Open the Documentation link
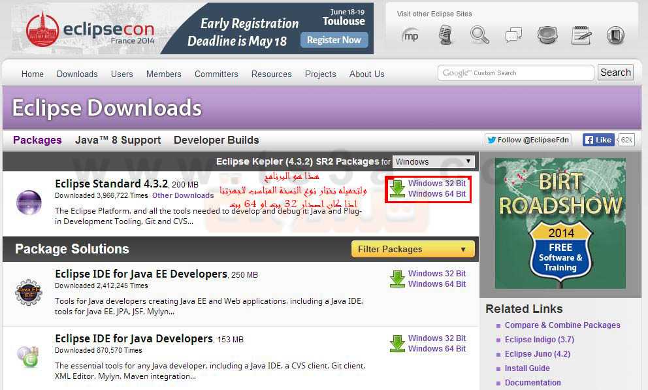The width and height of the screenshot is (648, 390). [x=532, y=383]
